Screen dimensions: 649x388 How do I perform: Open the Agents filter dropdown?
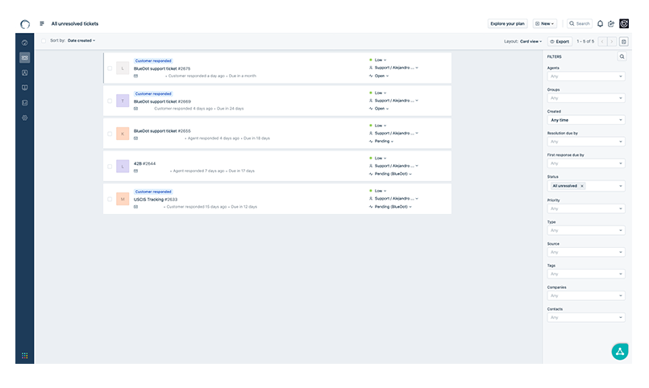[x=585, y=76]
